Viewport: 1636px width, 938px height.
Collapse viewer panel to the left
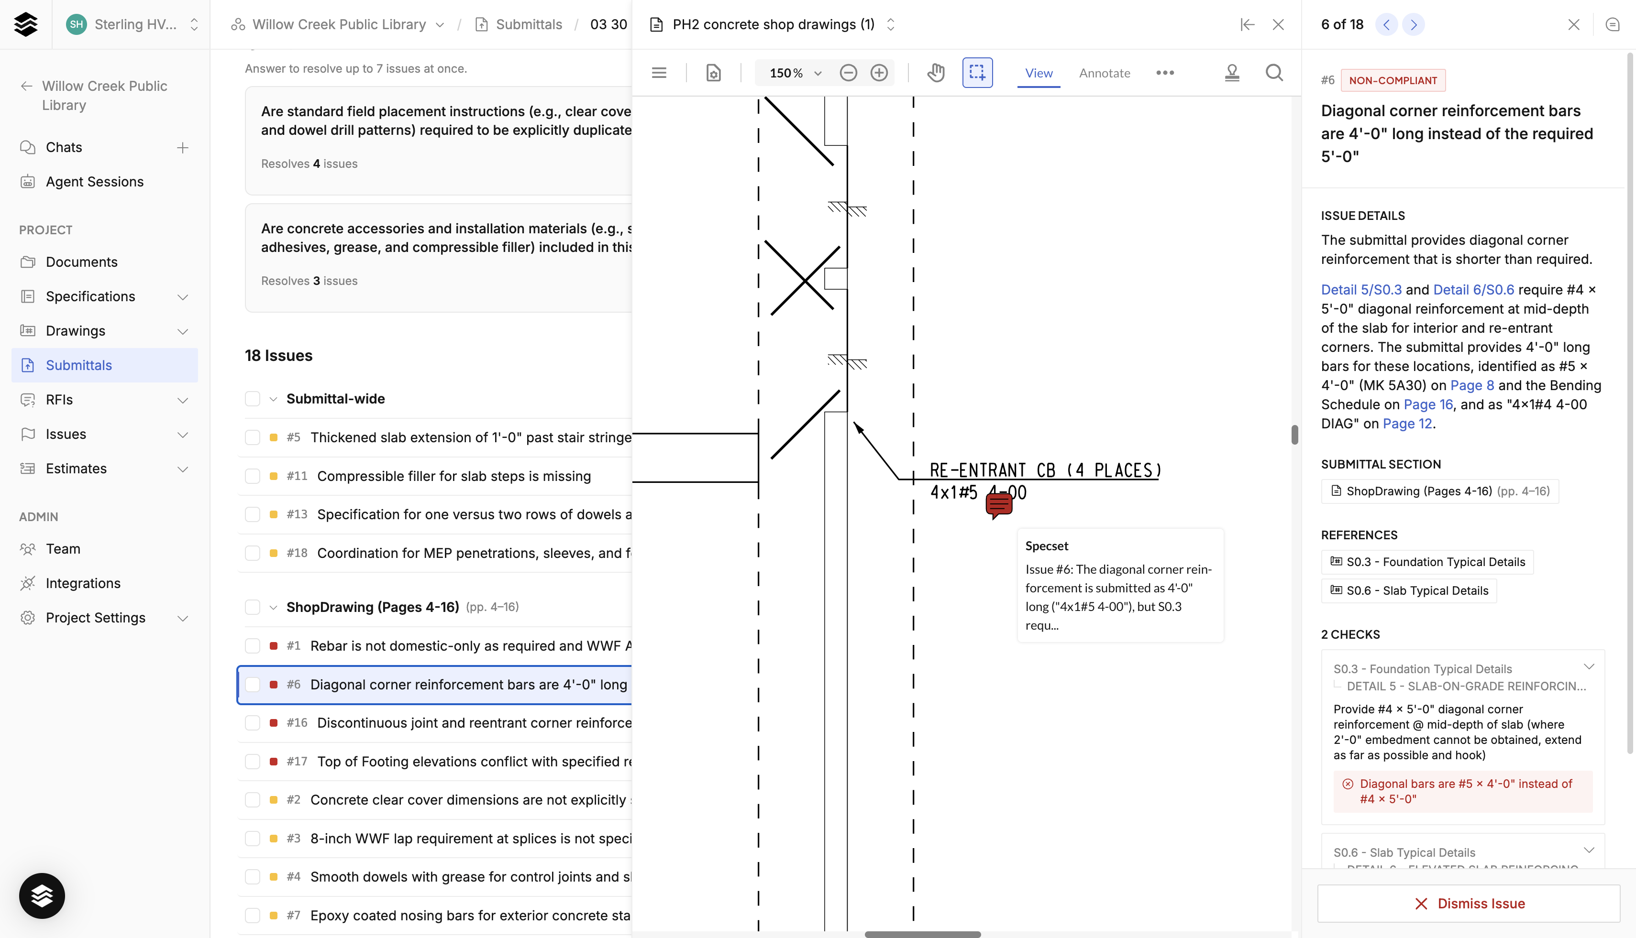pyautogui.click(x=1247, y=24)
